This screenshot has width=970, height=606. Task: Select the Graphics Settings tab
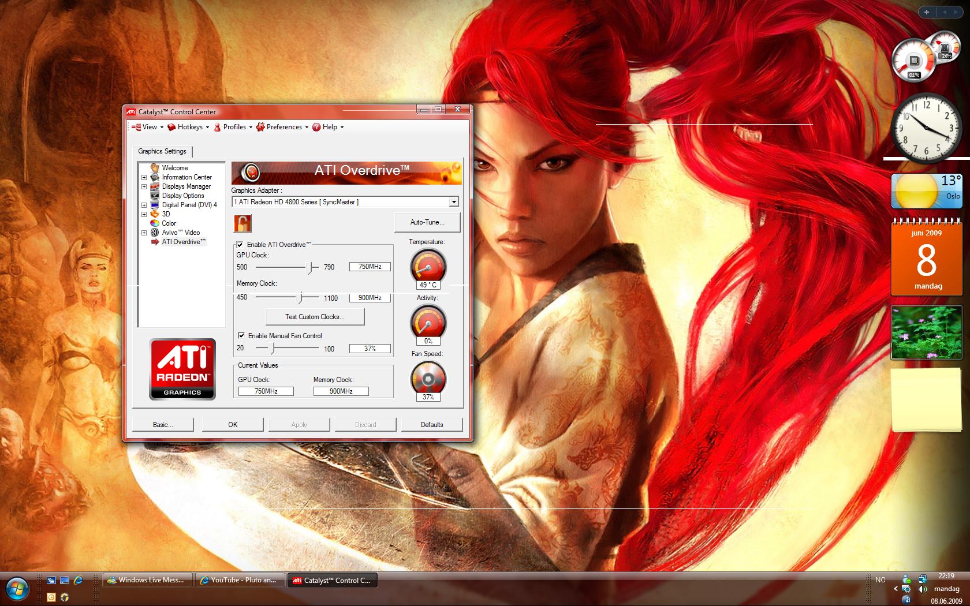(x=162, y=151)
